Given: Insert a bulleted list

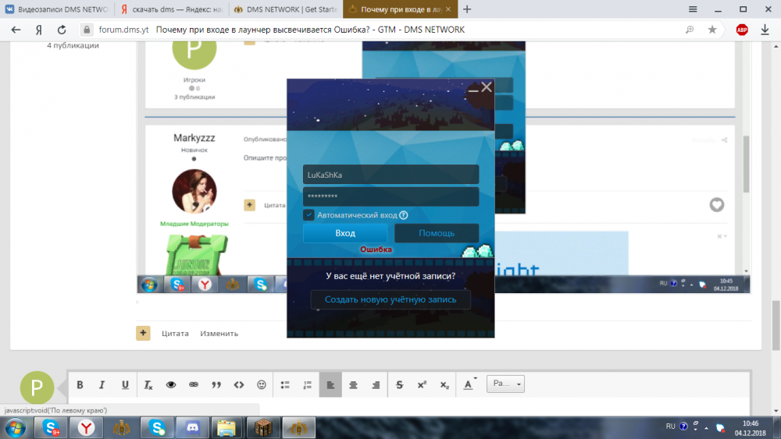Looking at the screenshot, I should click(285, 385).
